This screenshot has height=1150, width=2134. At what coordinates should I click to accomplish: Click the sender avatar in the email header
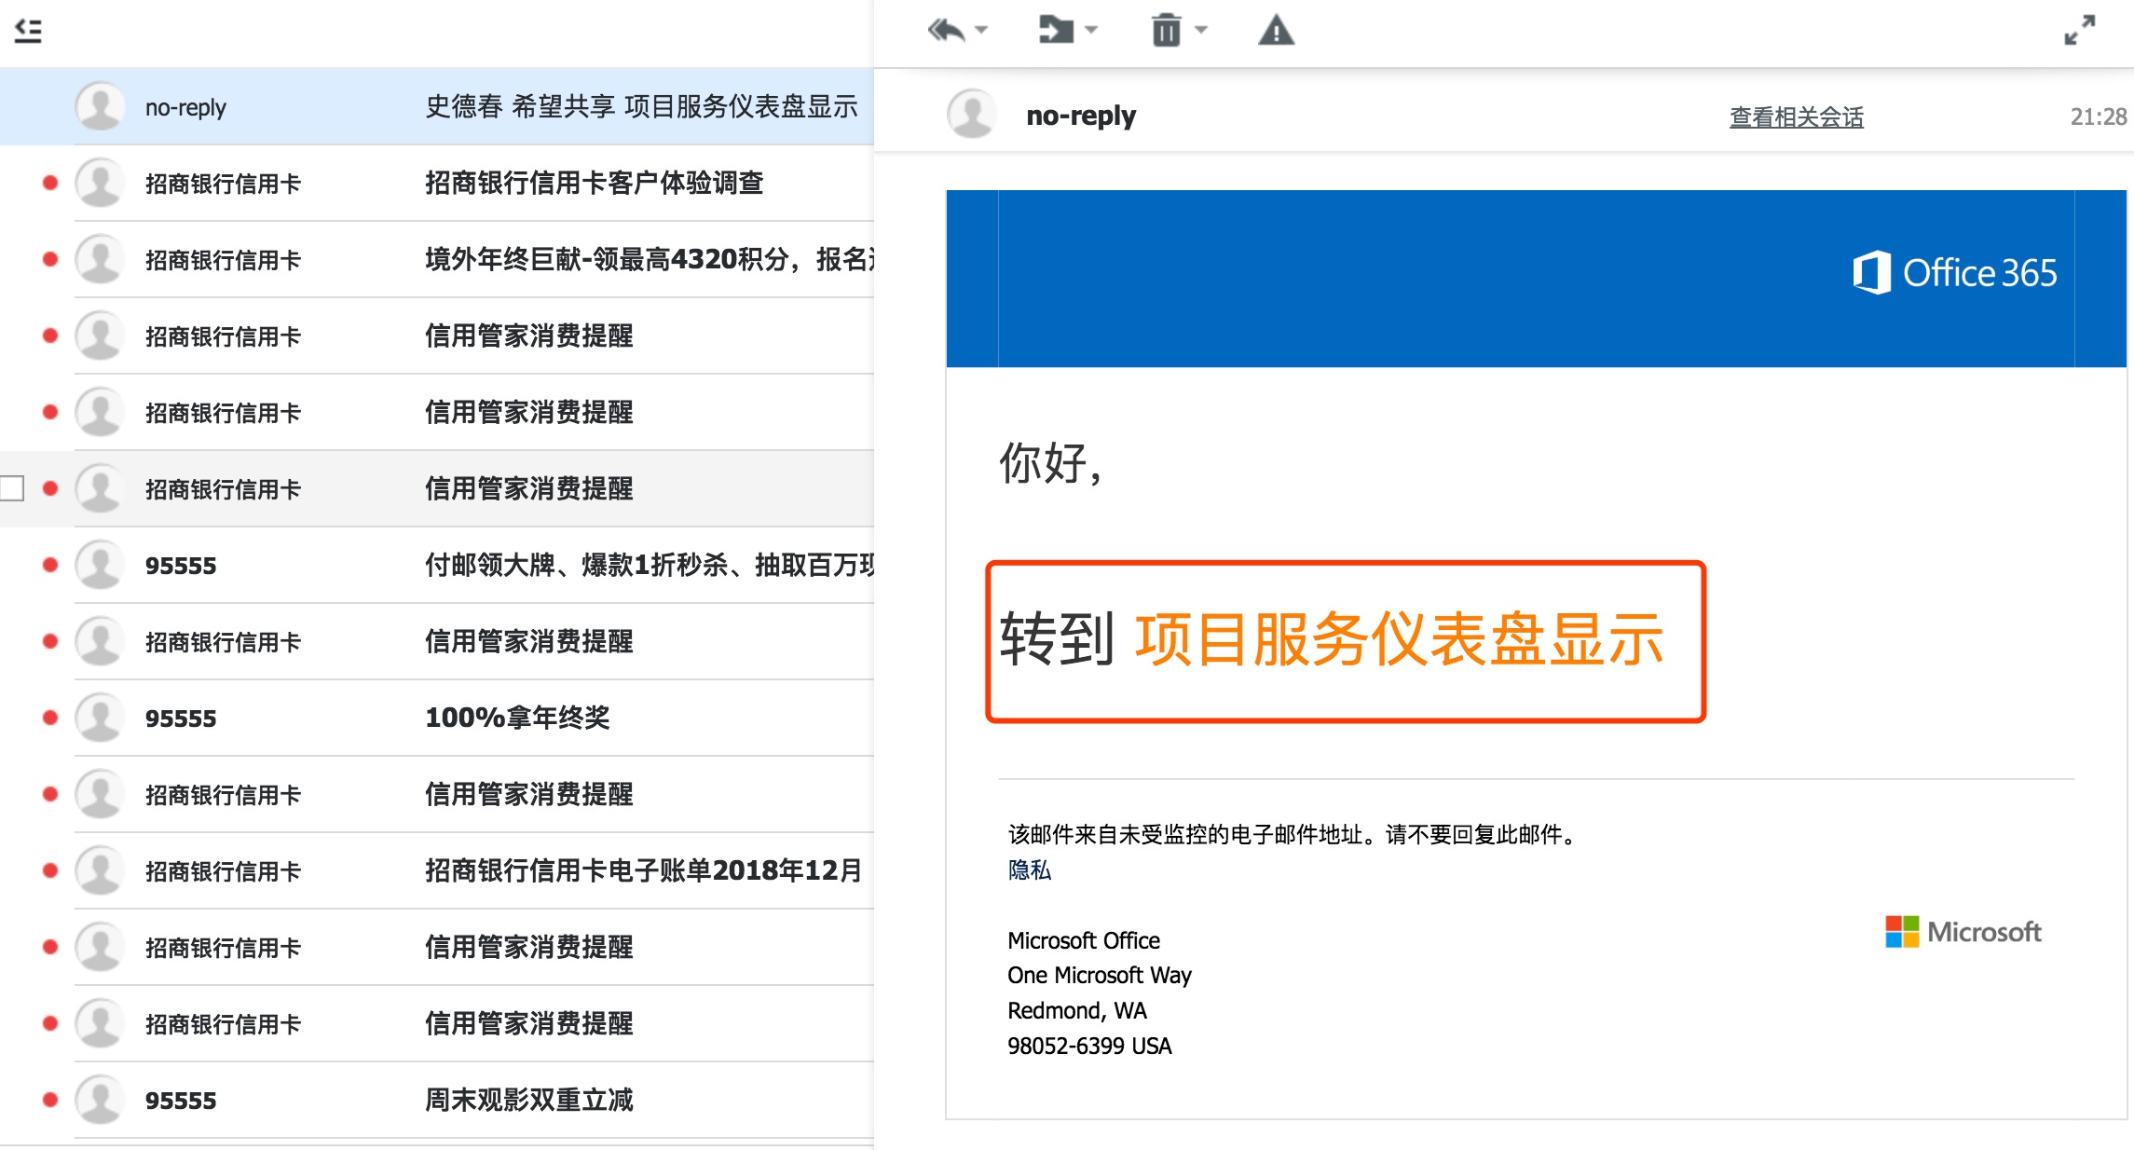[972, 114]
